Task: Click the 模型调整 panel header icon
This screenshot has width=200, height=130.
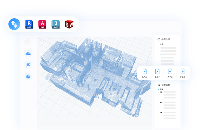Action: coord(159,85)
